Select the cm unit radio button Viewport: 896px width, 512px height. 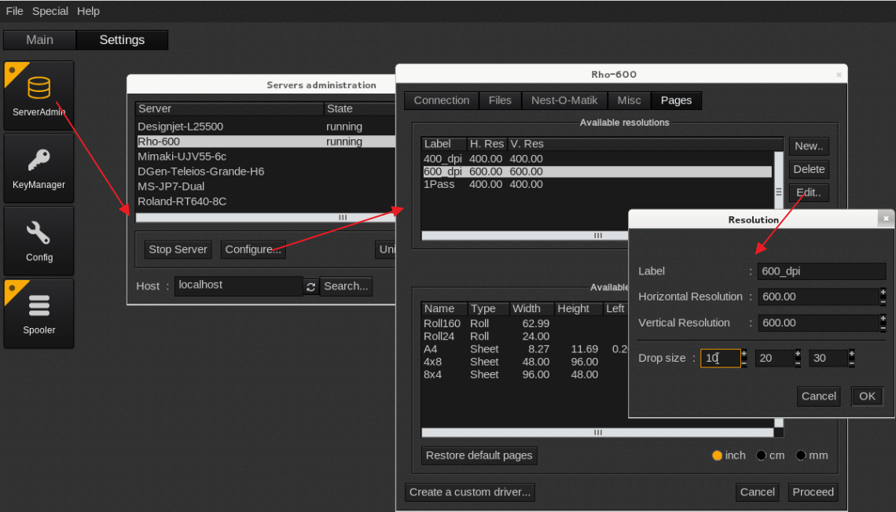[x=761, y=455]
